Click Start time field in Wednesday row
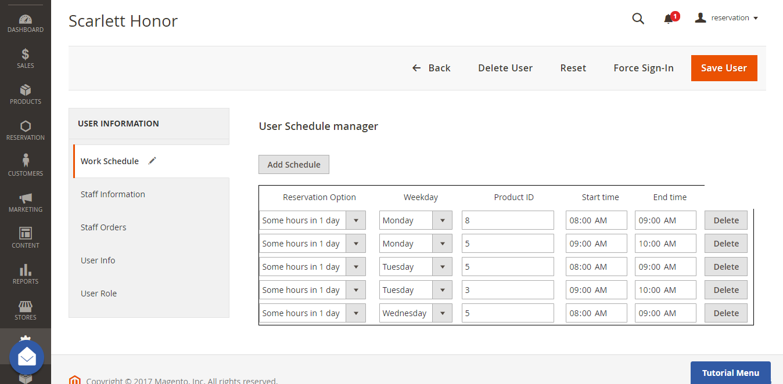Screen dimensions: 783x384 597,313
